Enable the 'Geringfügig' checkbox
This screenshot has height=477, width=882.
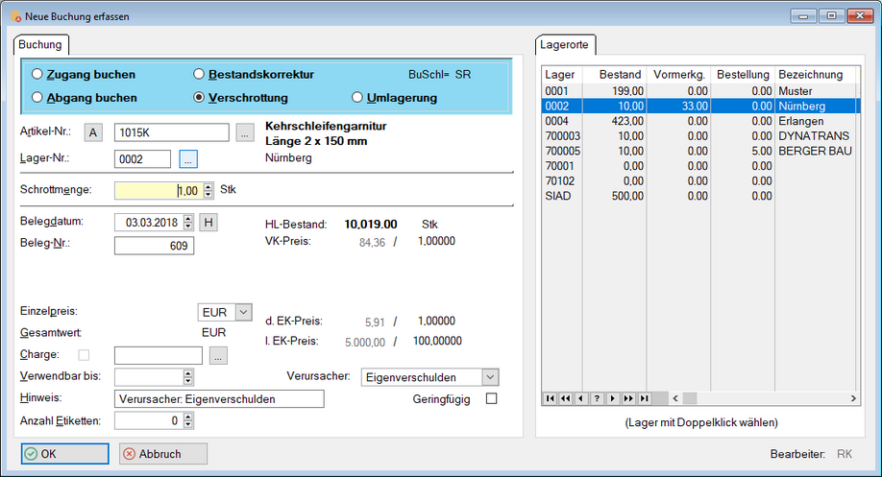[492, 398]
